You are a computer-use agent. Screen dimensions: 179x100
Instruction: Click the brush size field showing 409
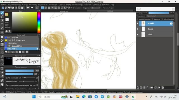(x=37, y=71)
